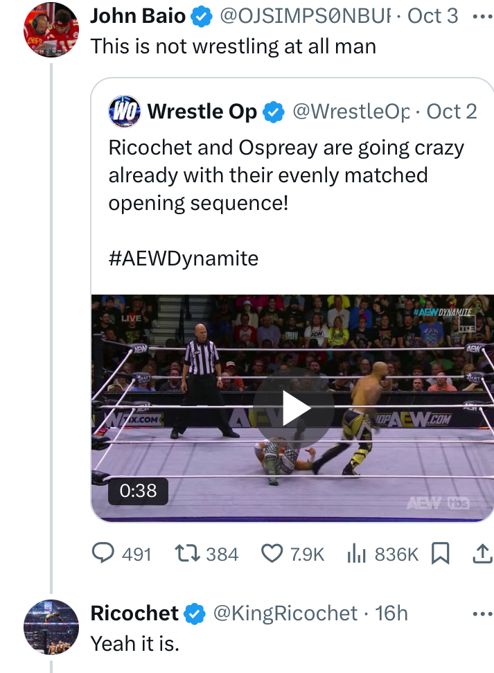View analytics via the 836K views icon
This screenshot has width=494, height=673.
tap(355, 553)
